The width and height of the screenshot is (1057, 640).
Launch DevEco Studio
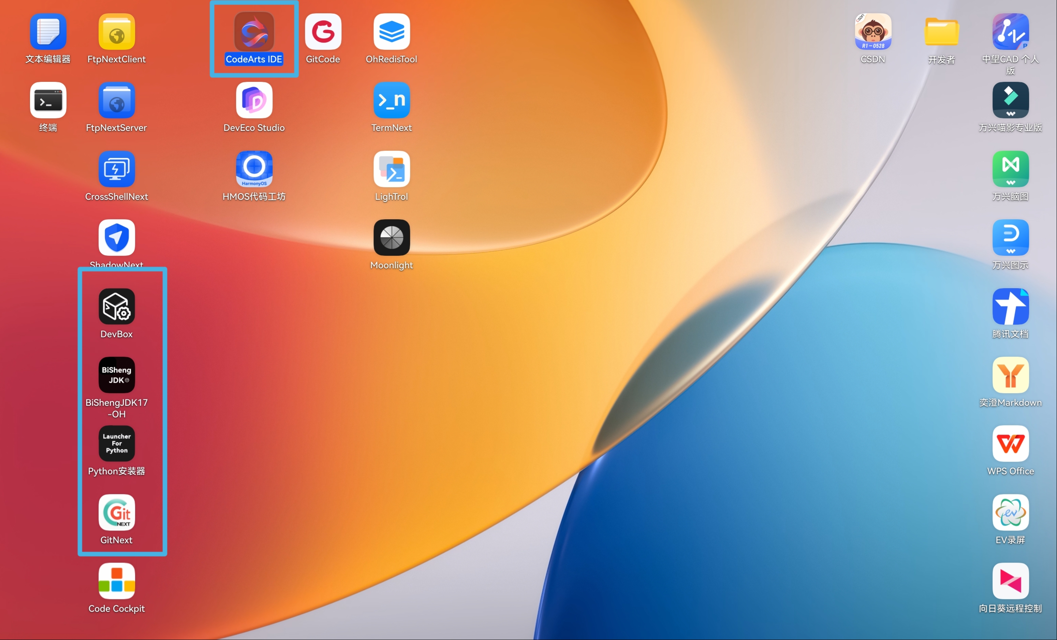point(254,101)
